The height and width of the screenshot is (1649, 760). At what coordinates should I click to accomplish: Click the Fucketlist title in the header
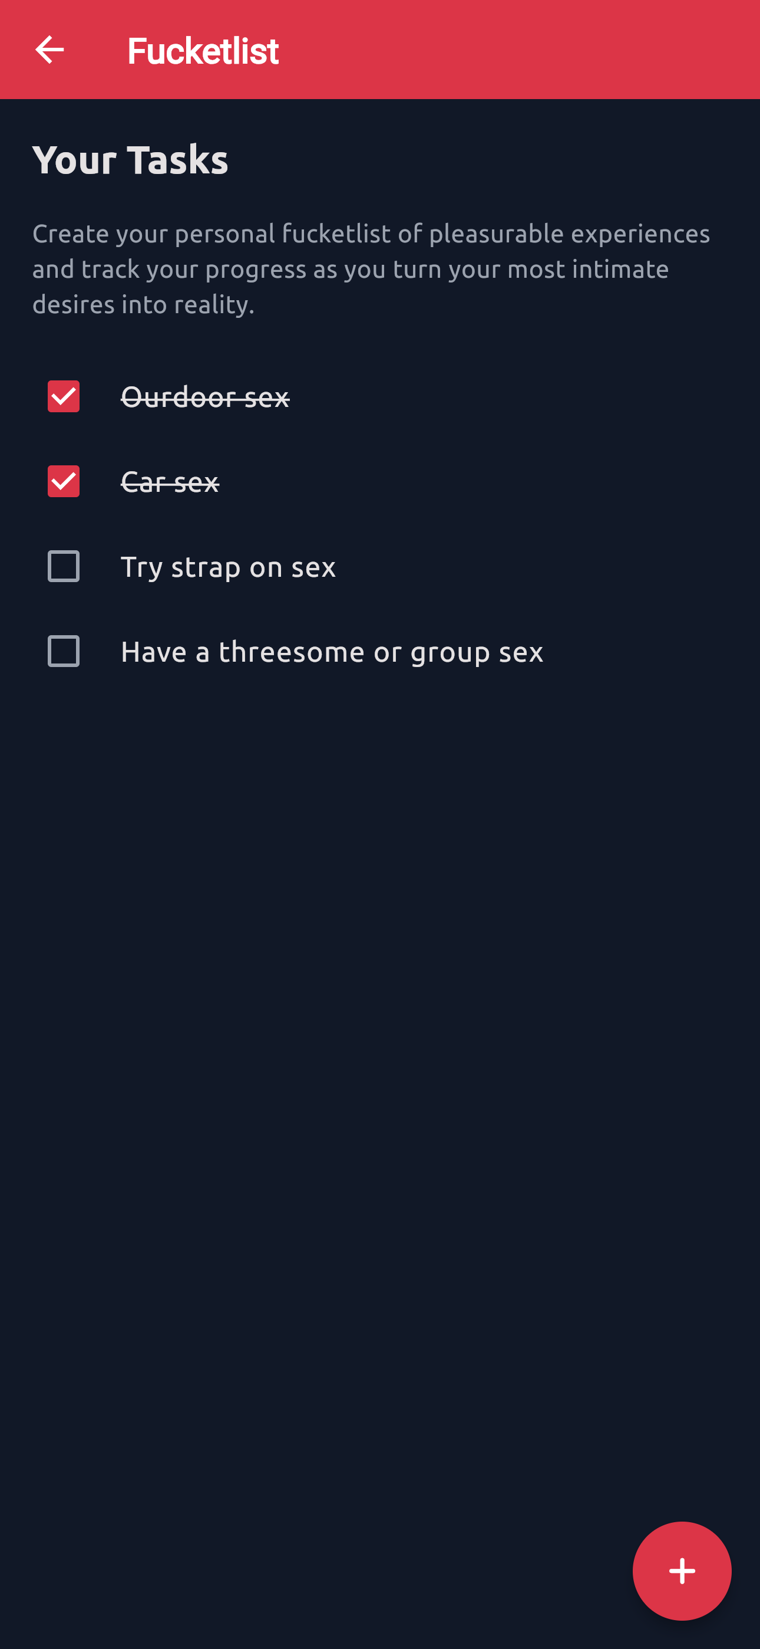[203, 50]
